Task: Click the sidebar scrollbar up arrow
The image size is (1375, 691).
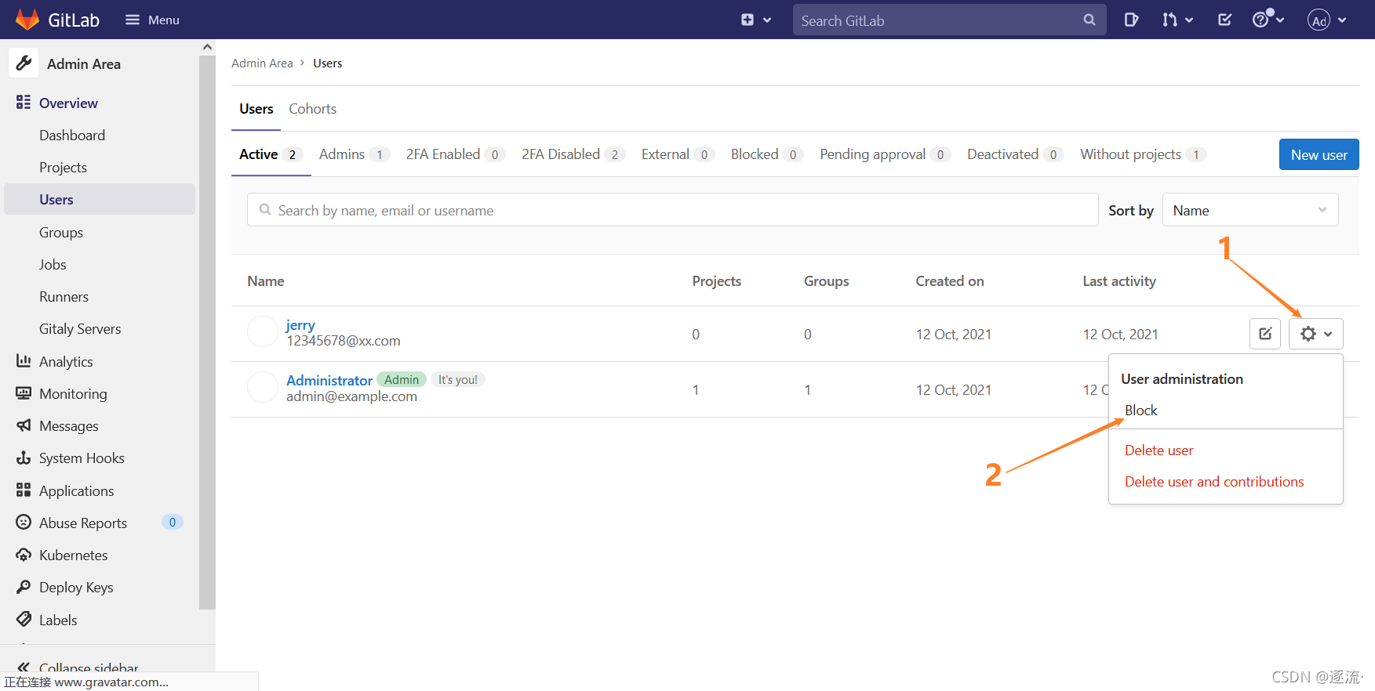Action: (x=207, y=47)
